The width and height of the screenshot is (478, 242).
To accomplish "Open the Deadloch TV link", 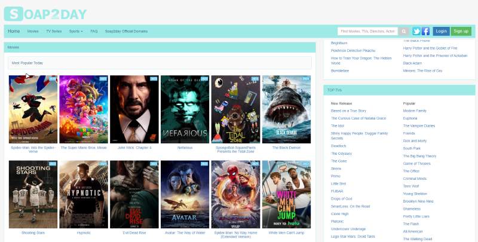I will [338, 146].
